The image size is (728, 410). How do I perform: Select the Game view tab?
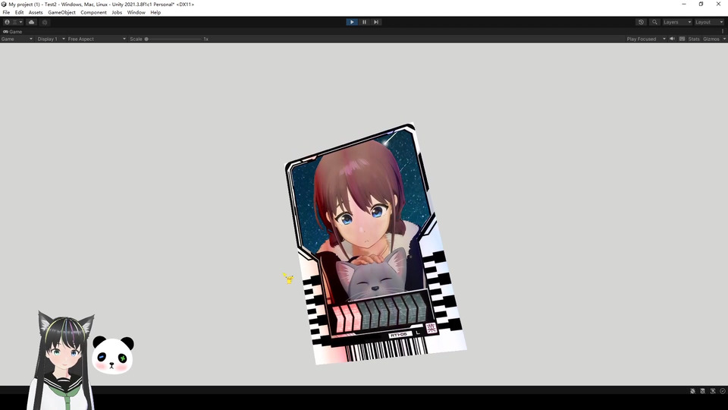point(13,32)
